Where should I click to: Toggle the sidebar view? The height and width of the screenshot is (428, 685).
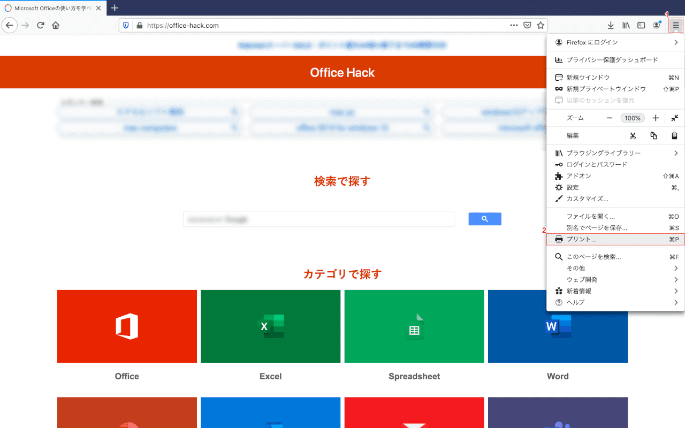point(641,25)
